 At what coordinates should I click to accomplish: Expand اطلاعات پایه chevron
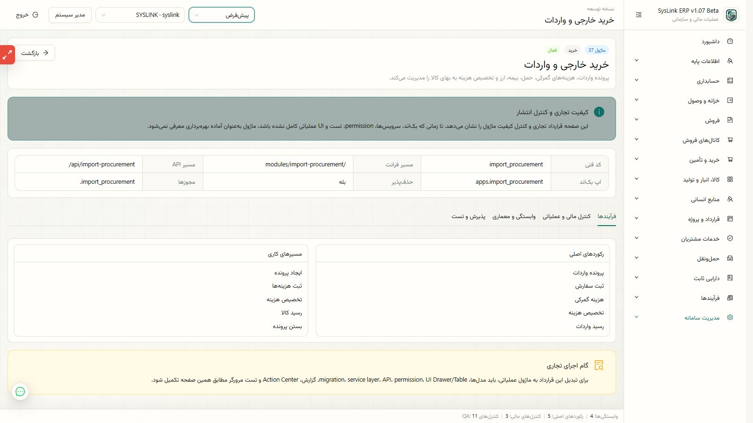coord(636,61)
